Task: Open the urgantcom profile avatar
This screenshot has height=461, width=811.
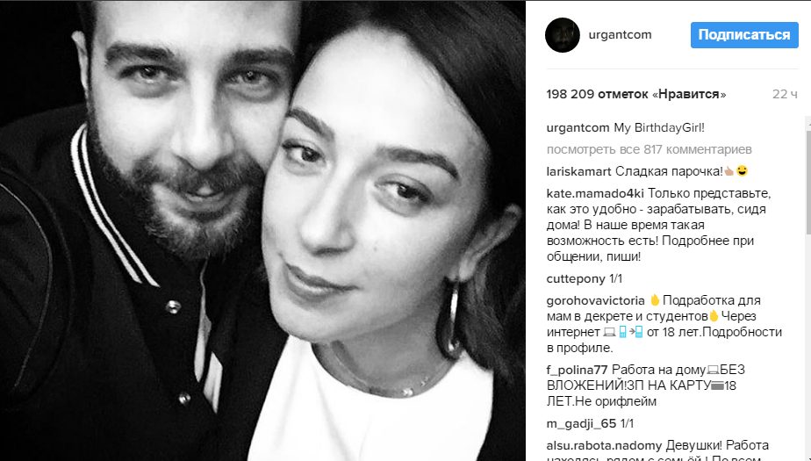Action: point(563,35)
